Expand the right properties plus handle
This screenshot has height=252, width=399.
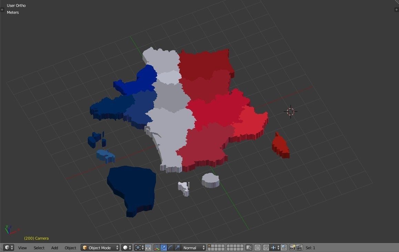click(397, 10)
